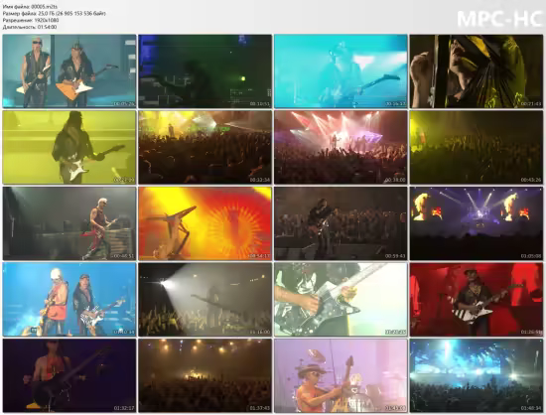Select the blue-lit arena crowd thumbnail at 01:48:34
Image resolution: width=546 pixels, height=415 pixels.
[x=477, y=375]
